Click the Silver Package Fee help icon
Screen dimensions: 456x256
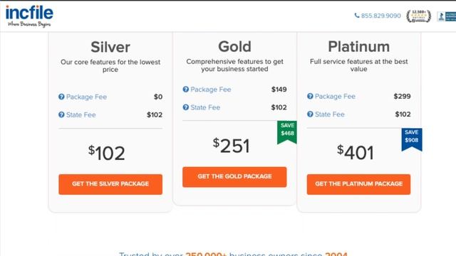click(61, 97)
